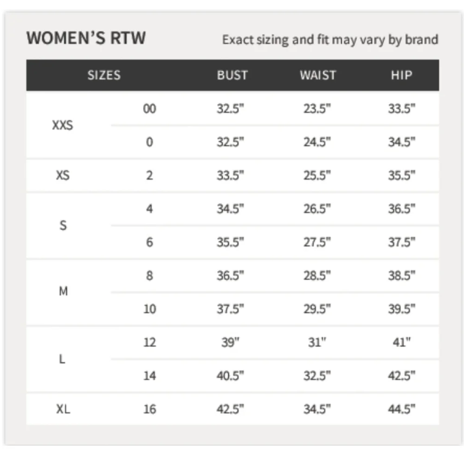The height and width of the screenshot is (464, 464).
Task: Click the XL size label
Action: click(63, 409)
